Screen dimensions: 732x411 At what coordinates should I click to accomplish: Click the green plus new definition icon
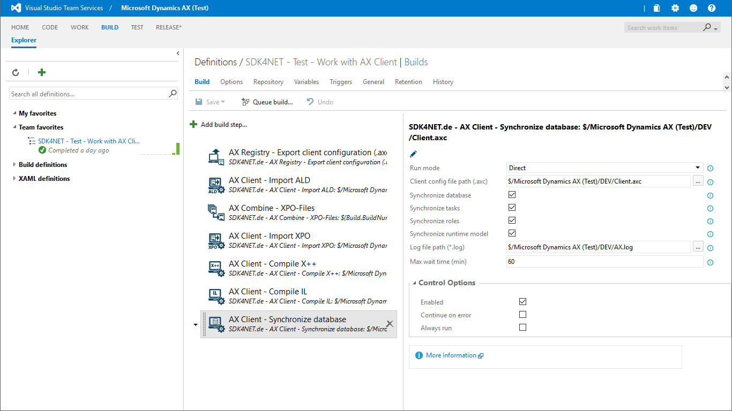tap(42, 72)
